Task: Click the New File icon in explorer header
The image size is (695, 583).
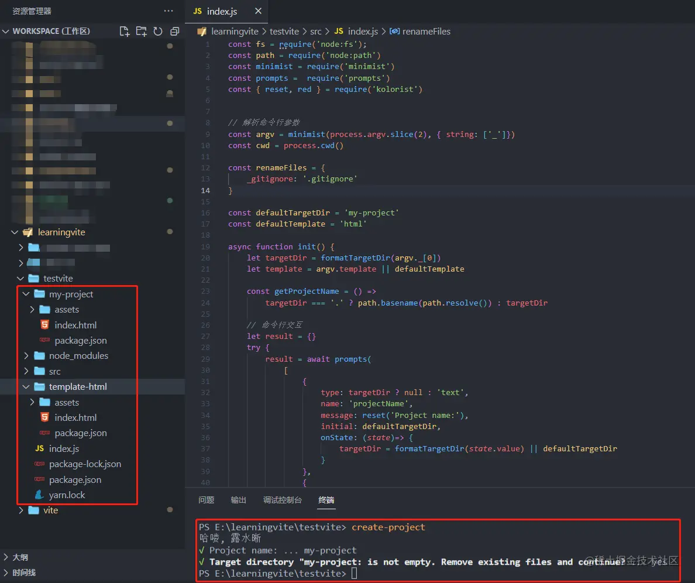Action: point(125,32)
